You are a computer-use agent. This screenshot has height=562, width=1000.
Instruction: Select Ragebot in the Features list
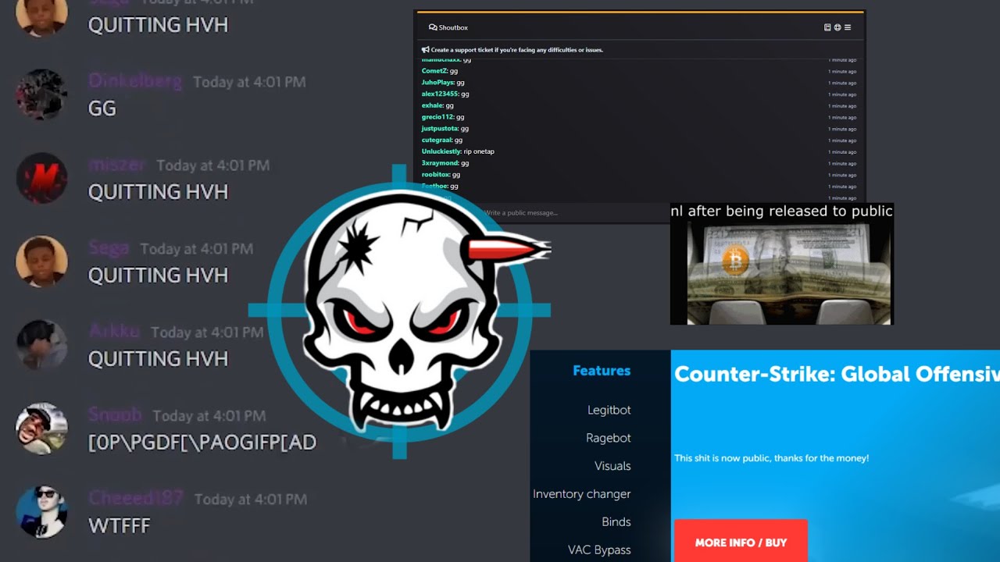[x=608, y=438]
